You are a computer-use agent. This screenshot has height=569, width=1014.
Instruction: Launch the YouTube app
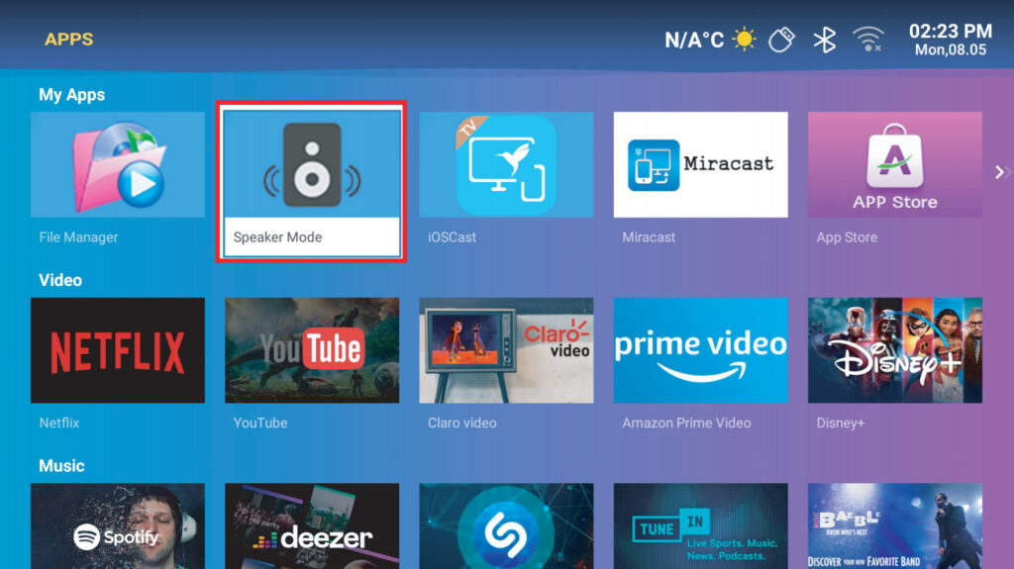point(312,350)
